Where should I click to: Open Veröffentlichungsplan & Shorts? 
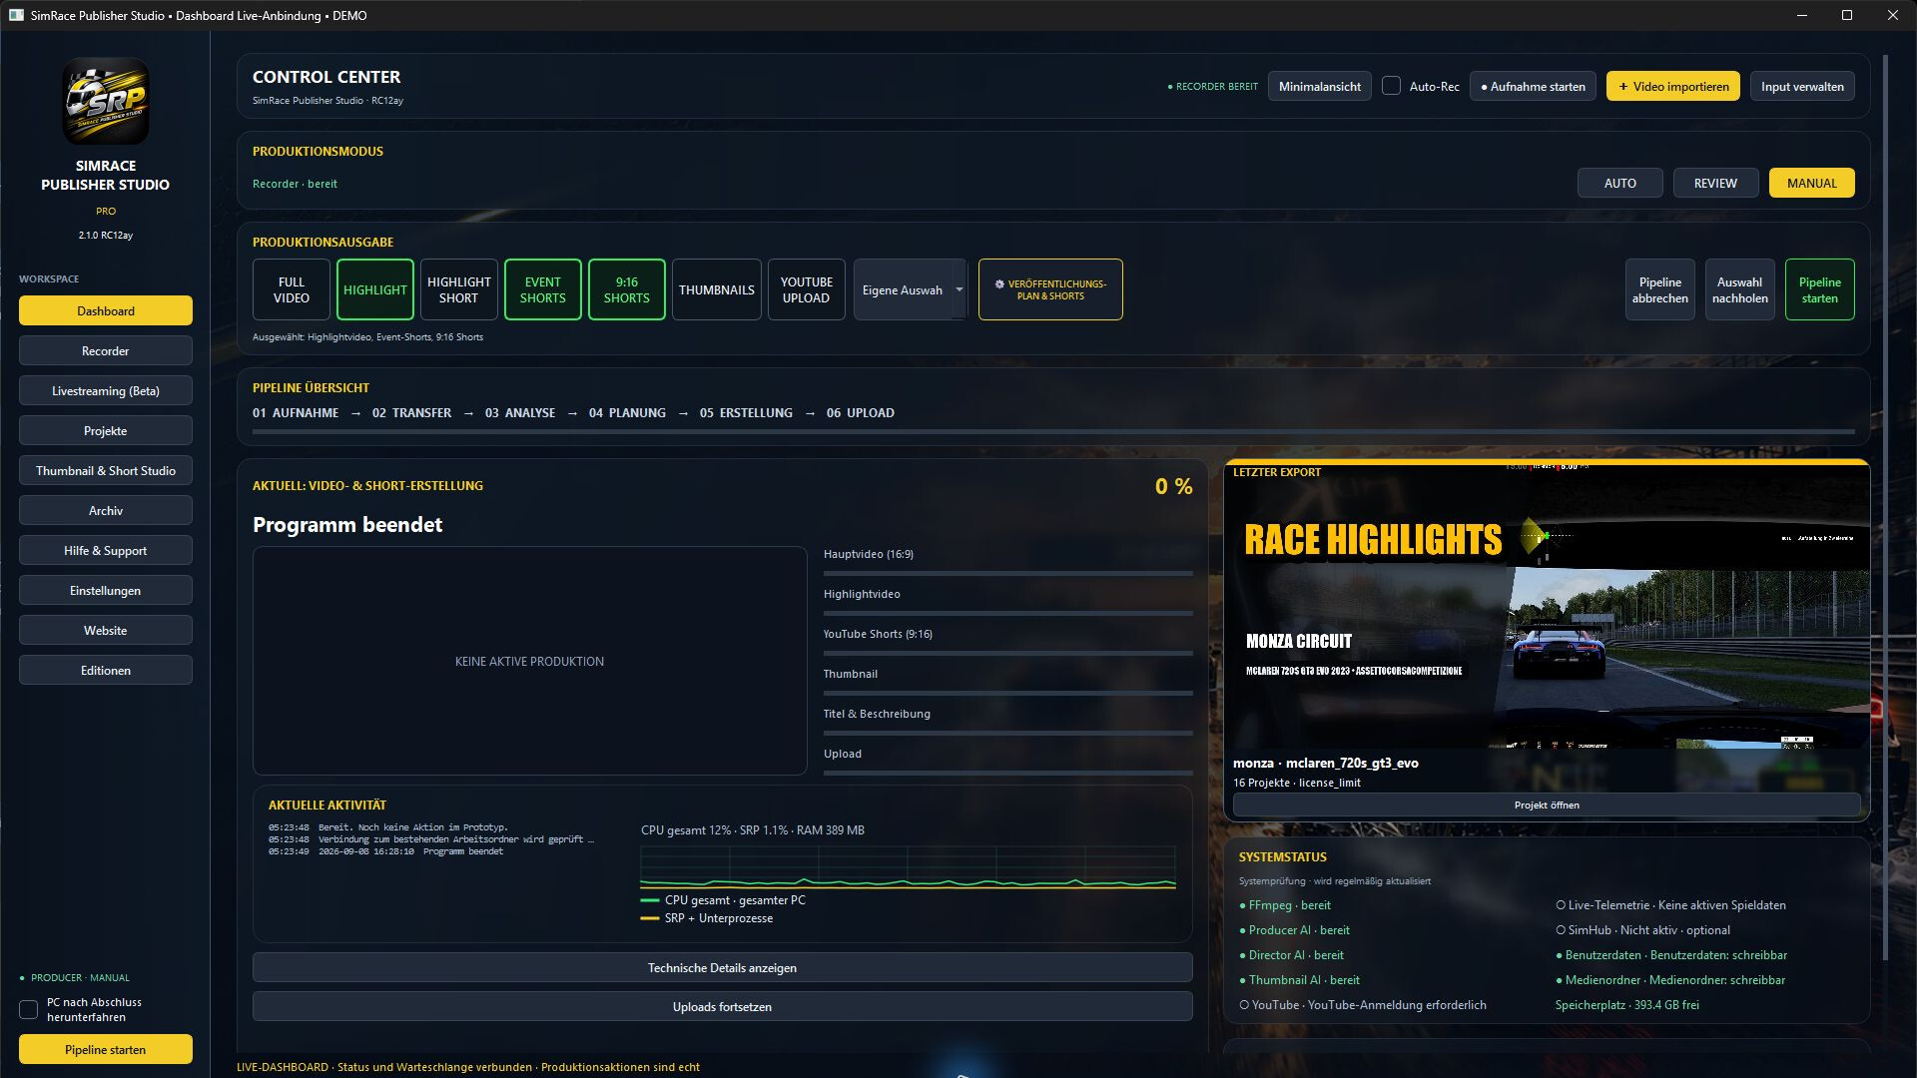(1050, 289)
